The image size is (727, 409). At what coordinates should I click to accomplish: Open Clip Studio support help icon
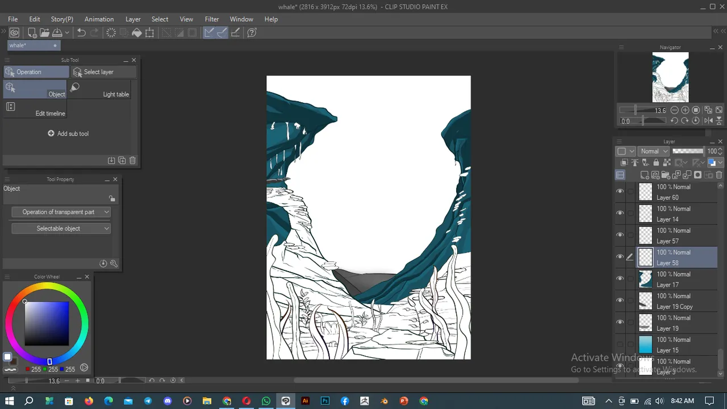[252, 33]
